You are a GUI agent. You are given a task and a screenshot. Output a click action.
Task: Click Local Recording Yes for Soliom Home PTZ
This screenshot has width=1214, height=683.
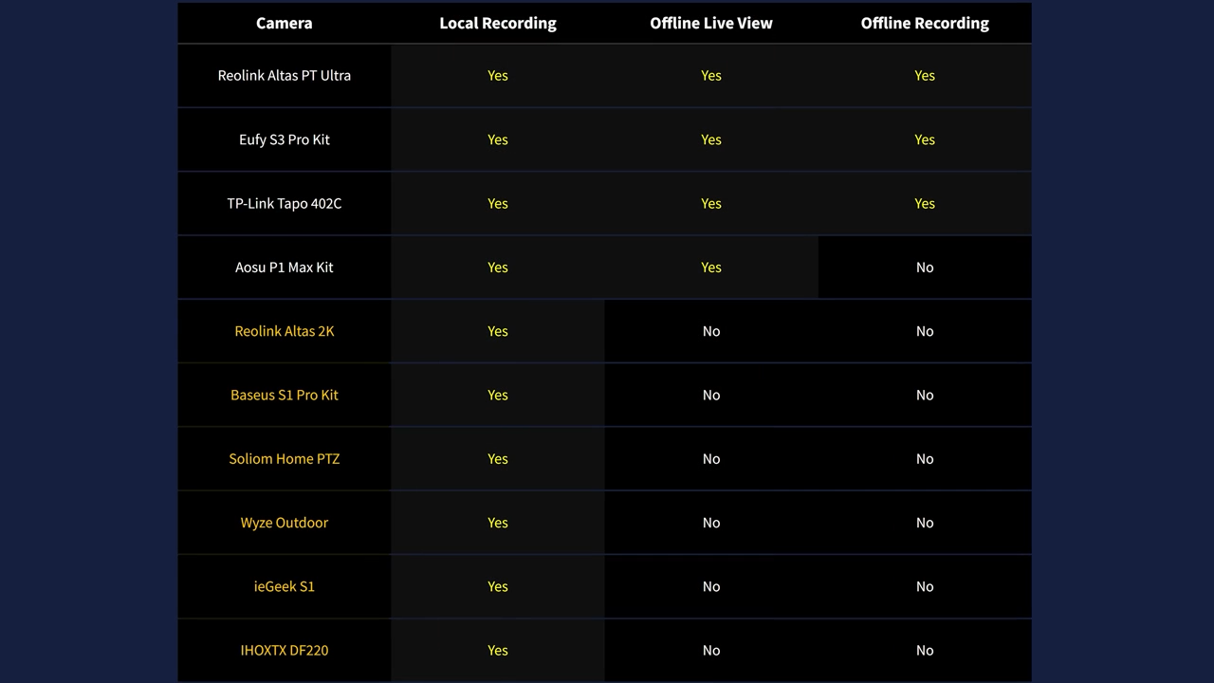click(498, 459)
